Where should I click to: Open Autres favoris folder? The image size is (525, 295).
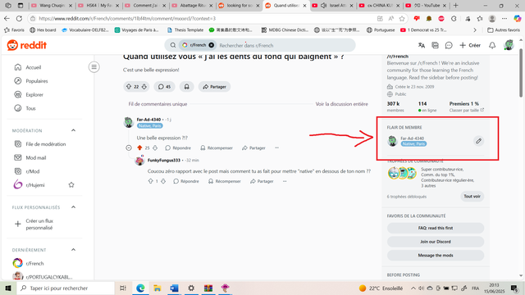(x=504, y=29)
